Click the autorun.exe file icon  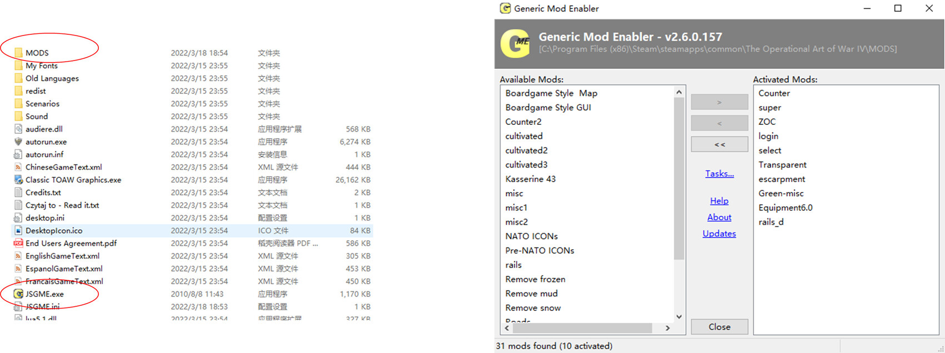click(x=18, y=142)
